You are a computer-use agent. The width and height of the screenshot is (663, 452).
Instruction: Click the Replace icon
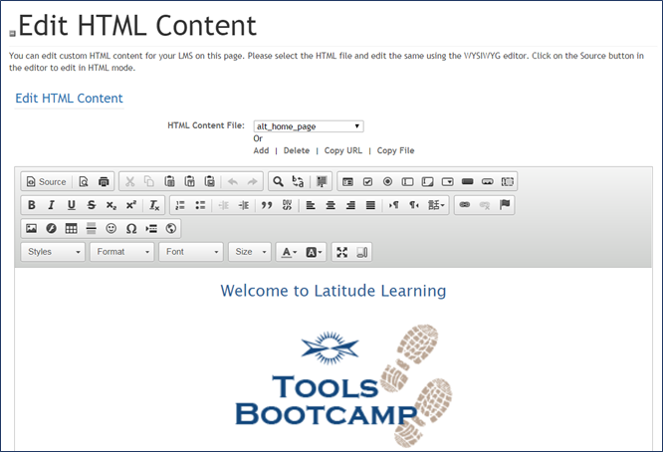tap(298, 181)
